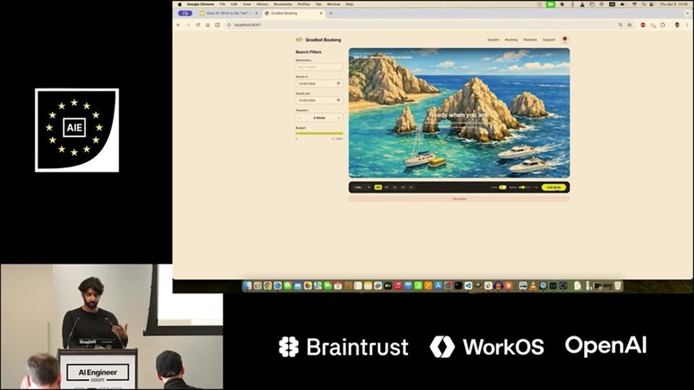694x390 pixels.
Task: Open the Chrome extensions puzzle icon
Action: click(663, 25)
